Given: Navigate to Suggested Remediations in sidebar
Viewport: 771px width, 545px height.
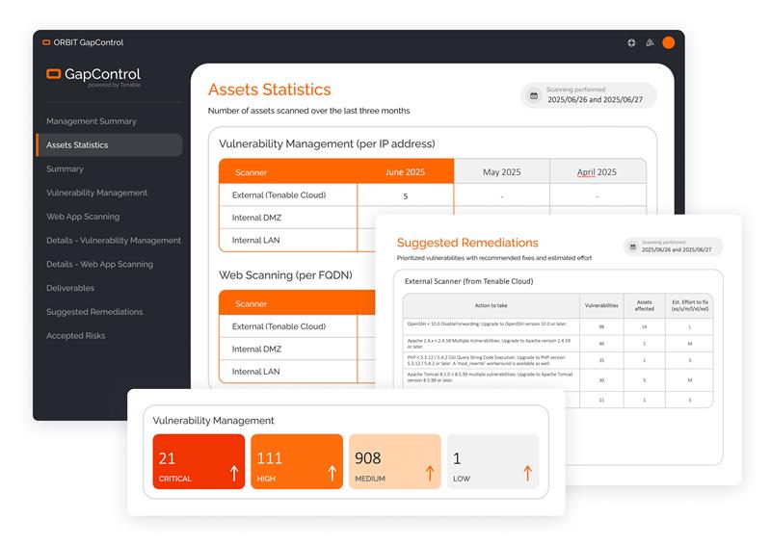Looking at the screenshot, I should click(94, 312).
